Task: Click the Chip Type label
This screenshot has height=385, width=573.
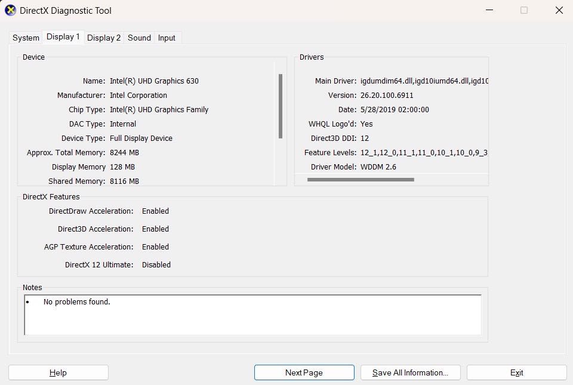Action: pyautogui.click(x=87, y=110)
